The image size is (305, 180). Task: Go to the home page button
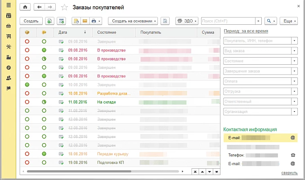(x=25, y=7)
